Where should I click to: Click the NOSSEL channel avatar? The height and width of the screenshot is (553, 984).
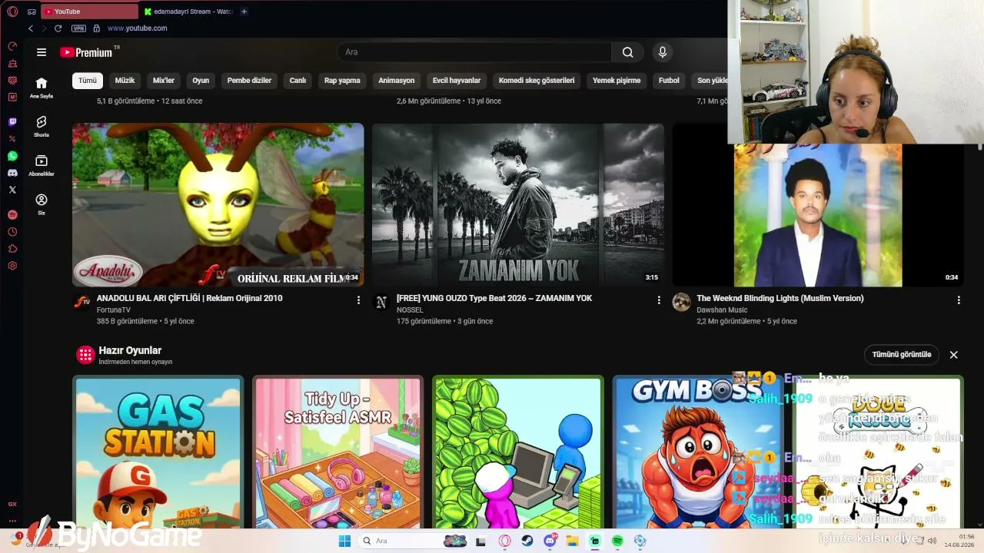coord(381,302)
